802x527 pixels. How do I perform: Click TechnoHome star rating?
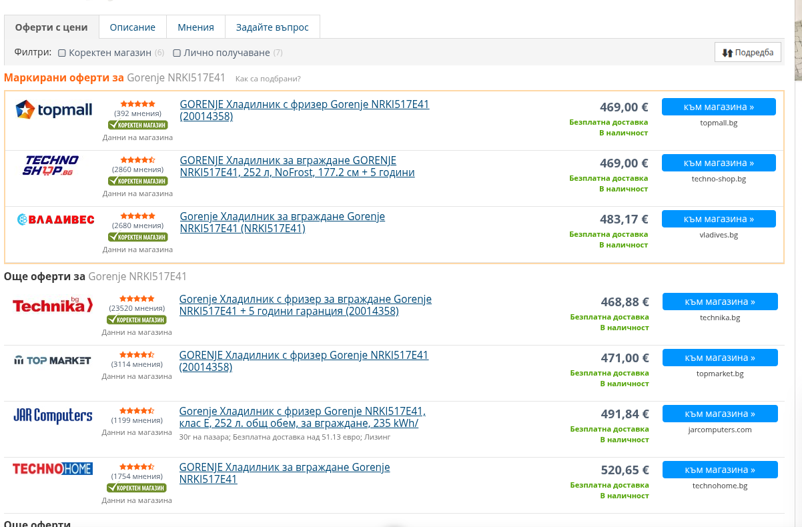click(137, 467)
